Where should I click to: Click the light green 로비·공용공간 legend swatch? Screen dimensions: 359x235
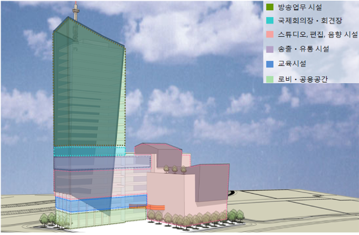click(x=270, y=79)
